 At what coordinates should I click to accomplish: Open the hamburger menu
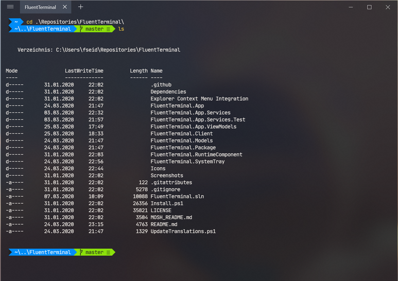coord(10,7)
